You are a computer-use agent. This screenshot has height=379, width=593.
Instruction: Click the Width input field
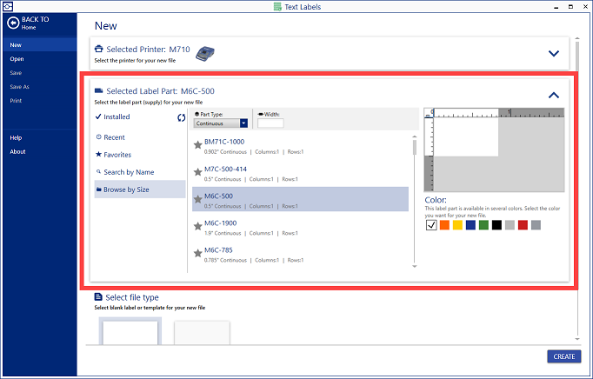coord(270,123)
